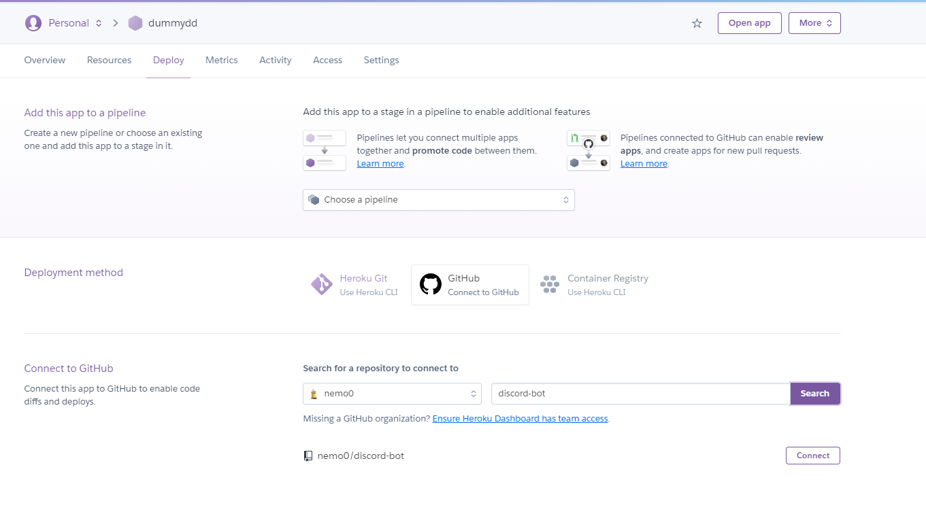
Task: Select Heroku Git deployment method
Action: coord(354,285)
